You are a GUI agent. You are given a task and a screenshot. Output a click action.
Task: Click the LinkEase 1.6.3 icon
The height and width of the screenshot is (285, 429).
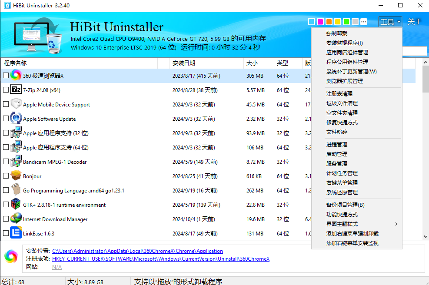point(16,233)
